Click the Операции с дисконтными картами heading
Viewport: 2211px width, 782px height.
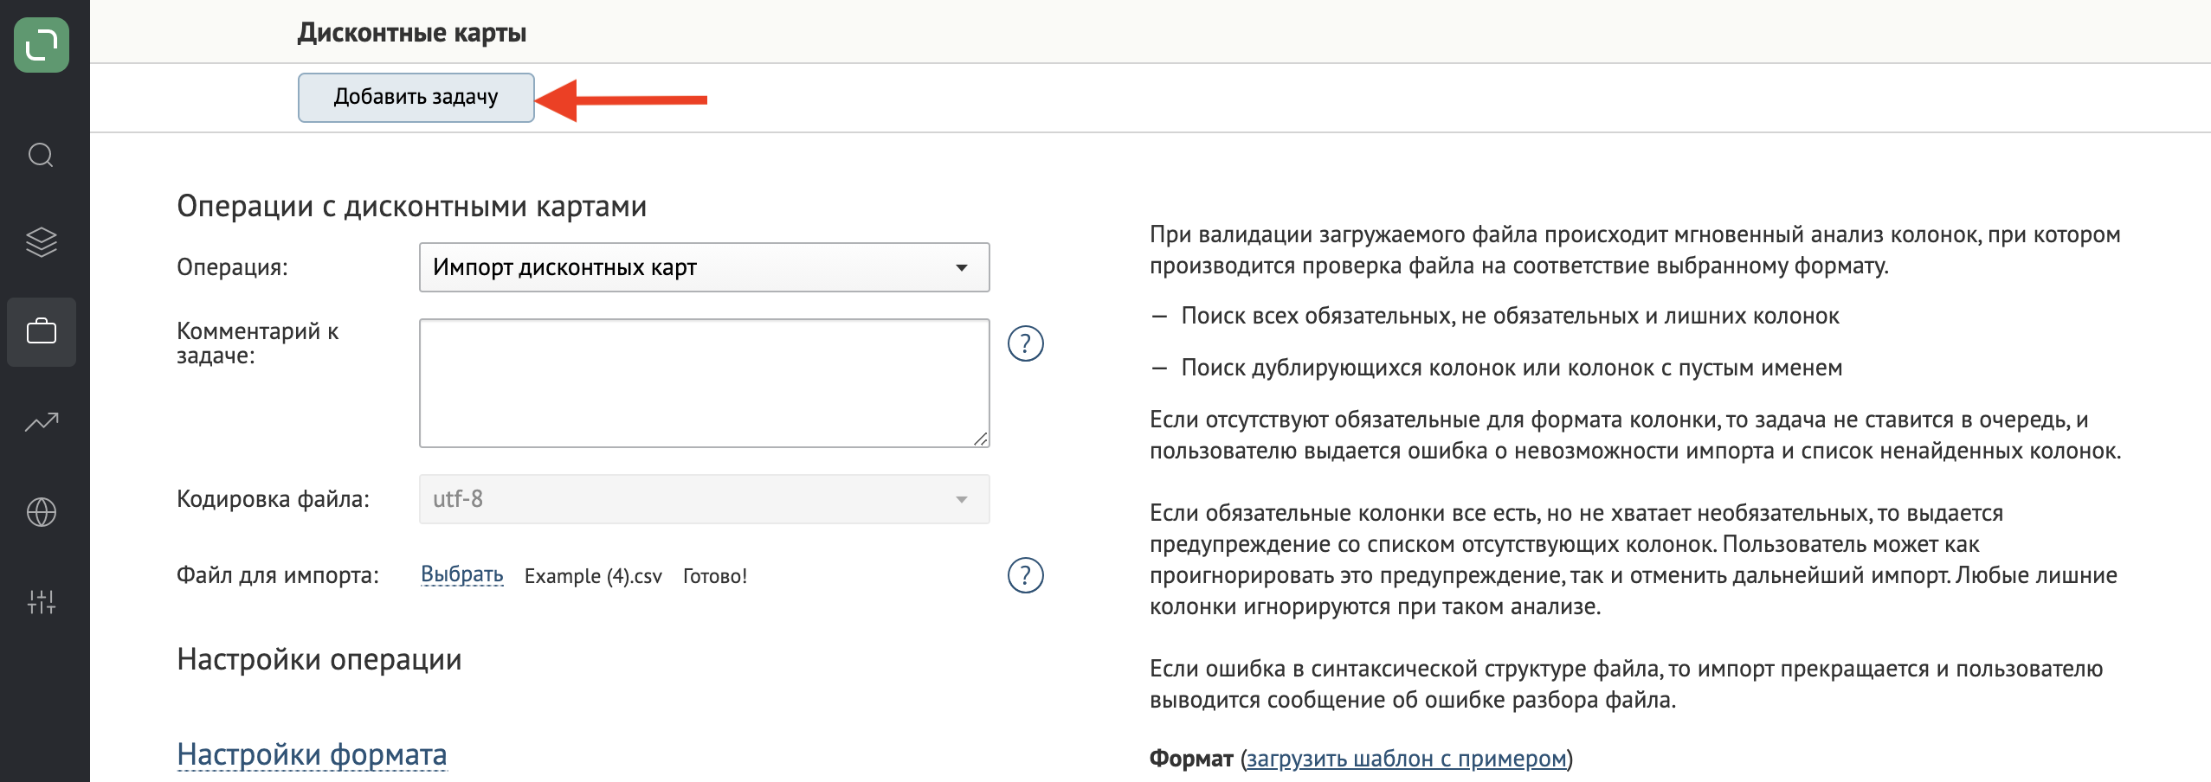pyautogui.click(x=412, y=206)
